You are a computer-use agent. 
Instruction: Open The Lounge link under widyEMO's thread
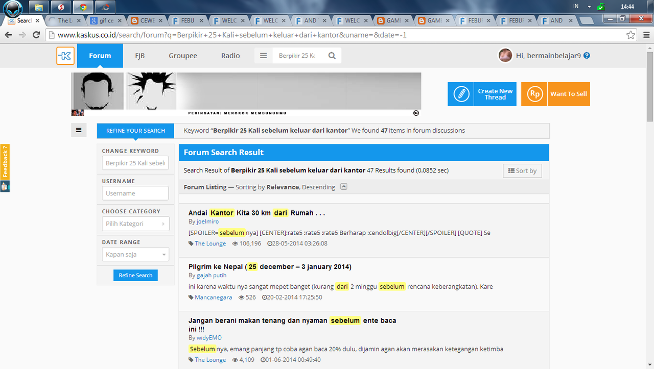coord(210,360)
